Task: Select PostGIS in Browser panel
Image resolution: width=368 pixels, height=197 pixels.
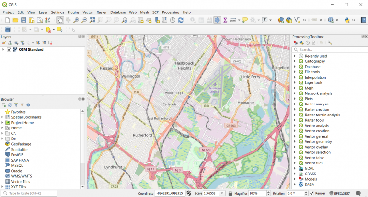Action: coord(17,155)
